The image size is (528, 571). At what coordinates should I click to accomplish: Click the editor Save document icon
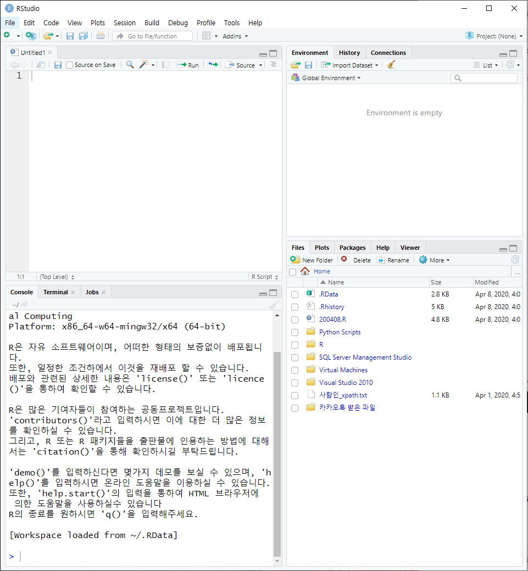pos(58,65)
